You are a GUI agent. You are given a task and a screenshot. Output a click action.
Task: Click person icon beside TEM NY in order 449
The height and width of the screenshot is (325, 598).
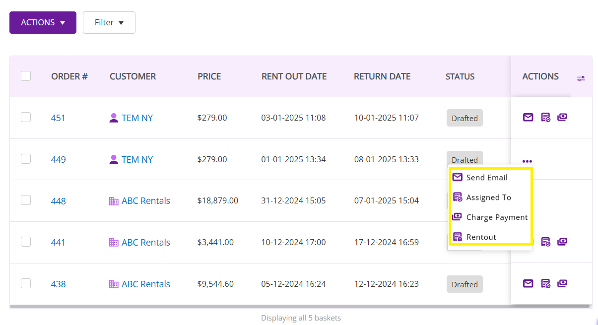coord(114,159)
